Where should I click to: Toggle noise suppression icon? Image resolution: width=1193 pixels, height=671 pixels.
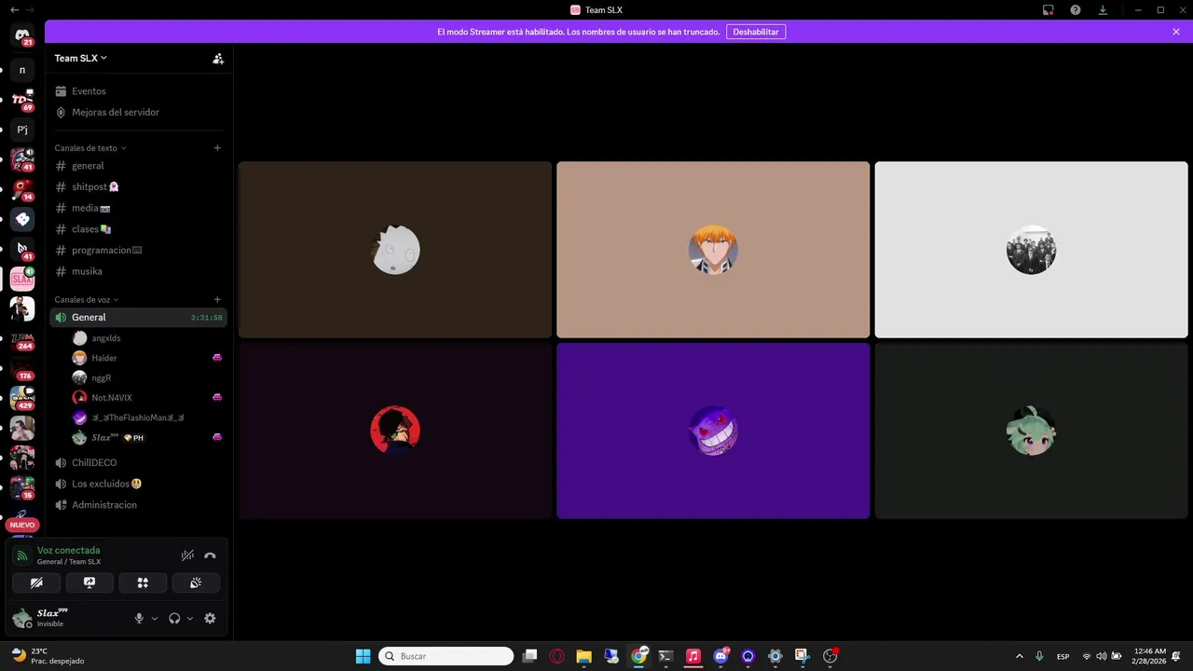(187, 555)
